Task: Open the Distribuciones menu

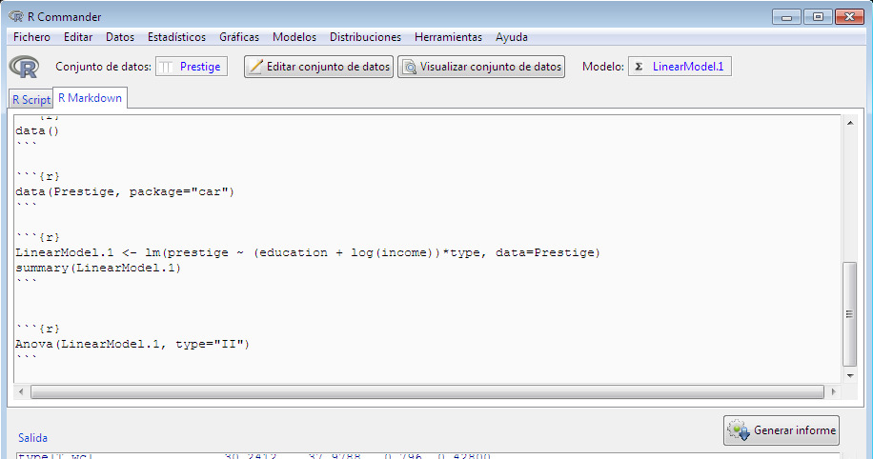Action: 365,37
